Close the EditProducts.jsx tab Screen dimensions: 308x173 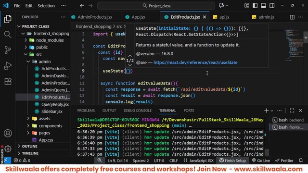click(x=205, y=17)
